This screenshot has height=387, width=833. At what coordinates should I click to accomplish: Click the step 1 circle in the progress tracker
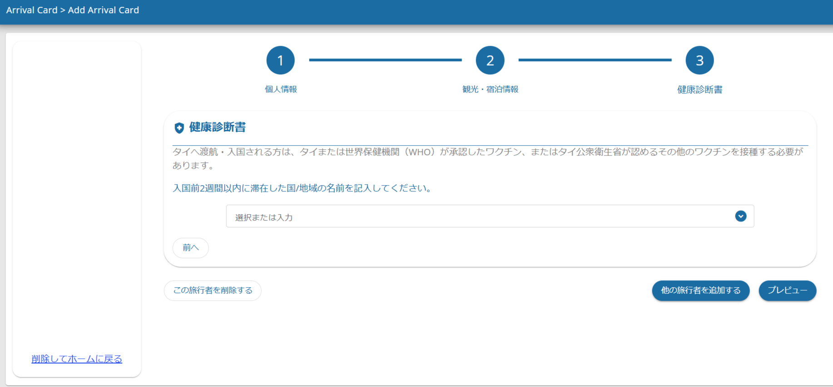click(x=280, y=60)
